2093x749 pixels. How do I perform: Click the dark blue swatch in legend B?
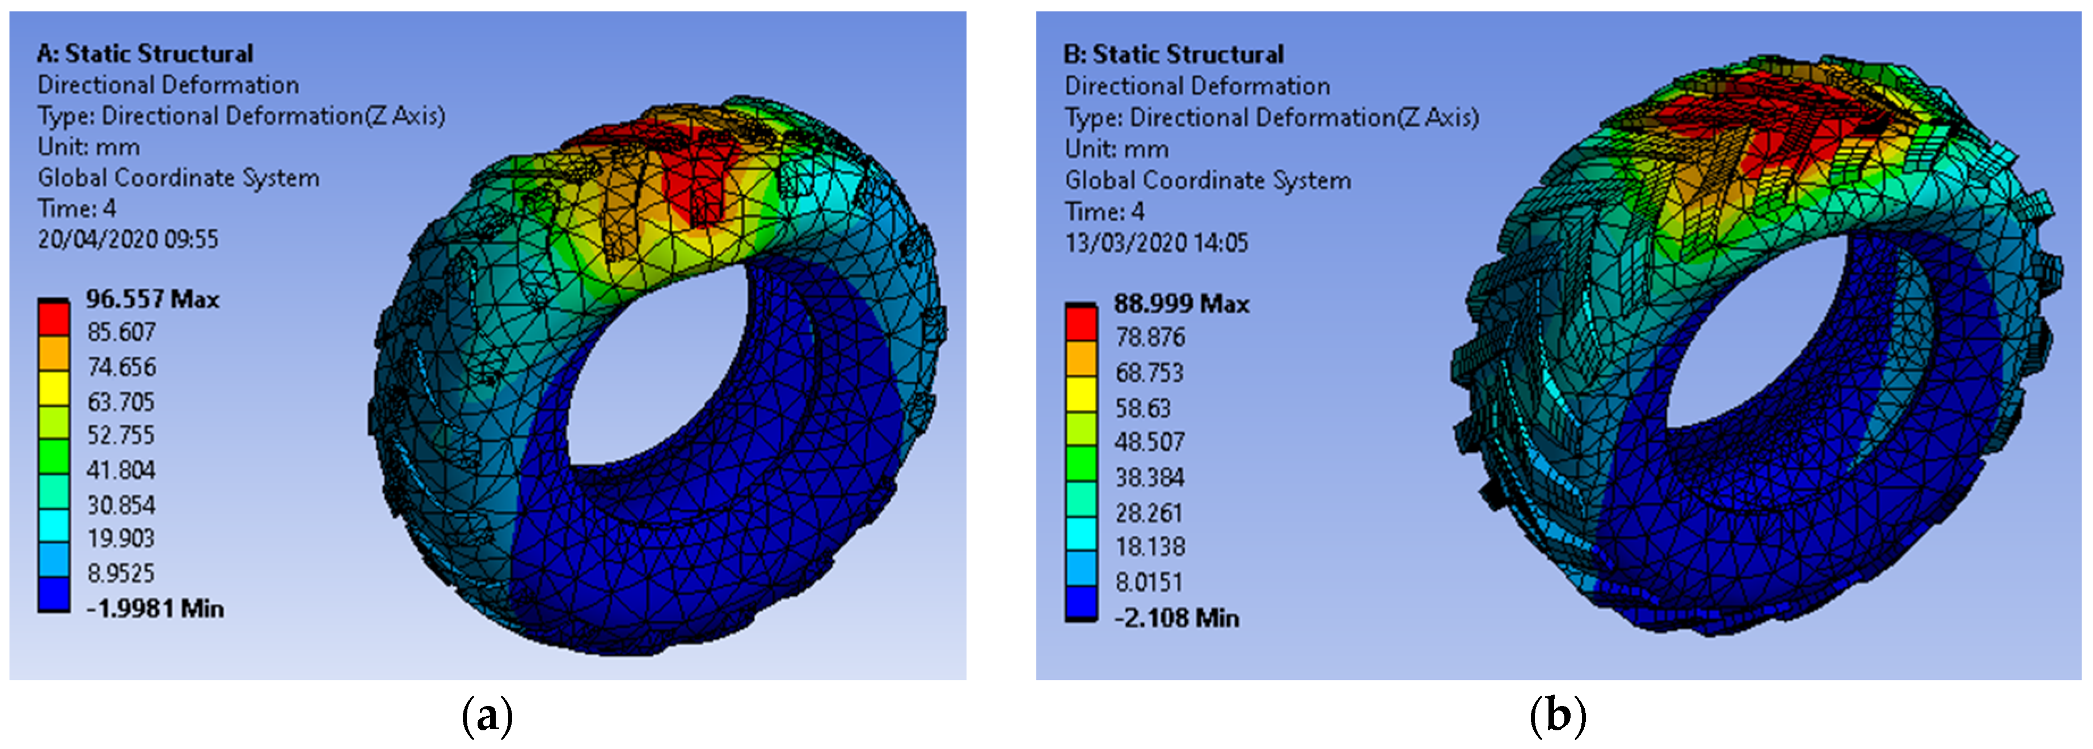point(1081,601)
